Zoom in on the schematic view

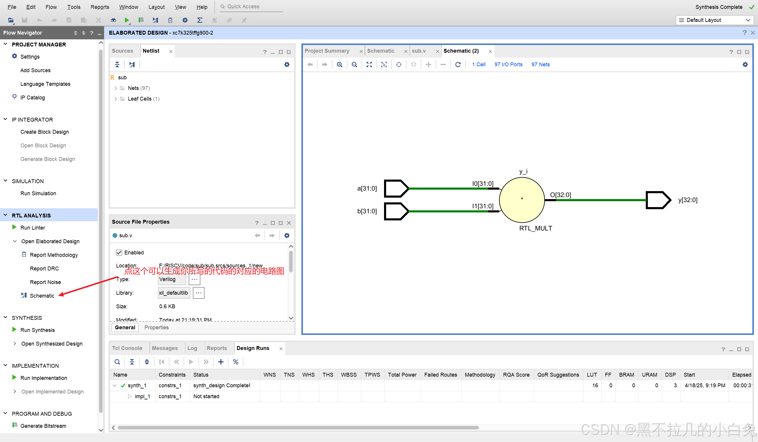(x=340, y=64)
